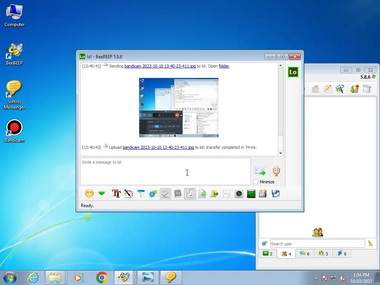380x285 pixels.
Task: Click gear icon beside Search user
Action: [264, 243]
